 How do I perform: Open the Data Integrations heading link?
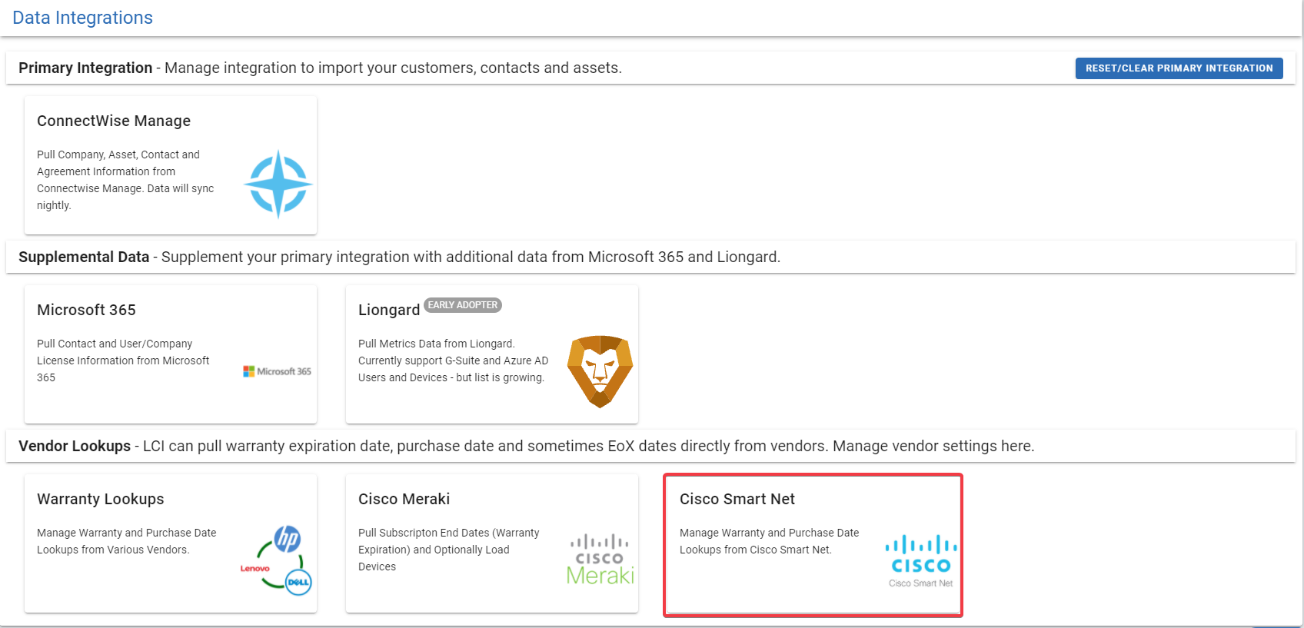[82, 17]
